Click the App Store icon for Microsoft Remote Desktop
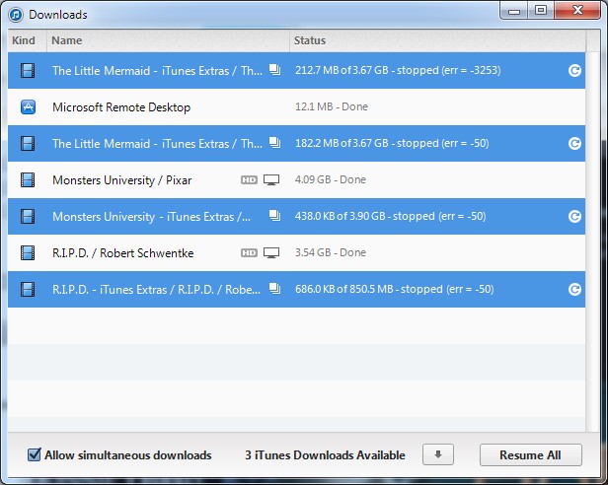Image resolution: width=608 pixels, height=485 pixels. tap(28, 106)
